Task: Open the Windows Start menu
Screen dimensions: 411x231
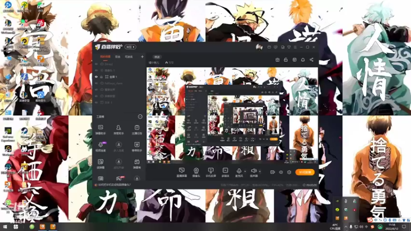Action: coord(5,226)
